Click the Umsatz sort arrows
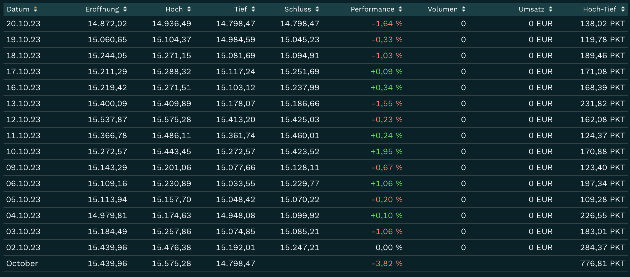 pos(551,9)
